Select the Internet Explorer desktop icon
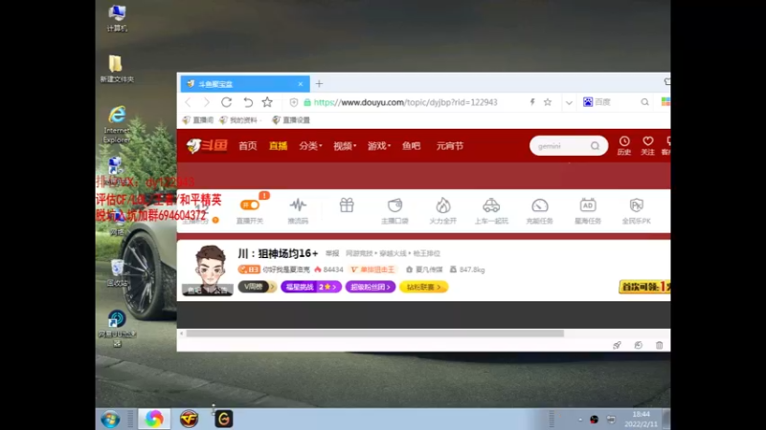The height and width of the screenshot is (430, 766). 117,124
